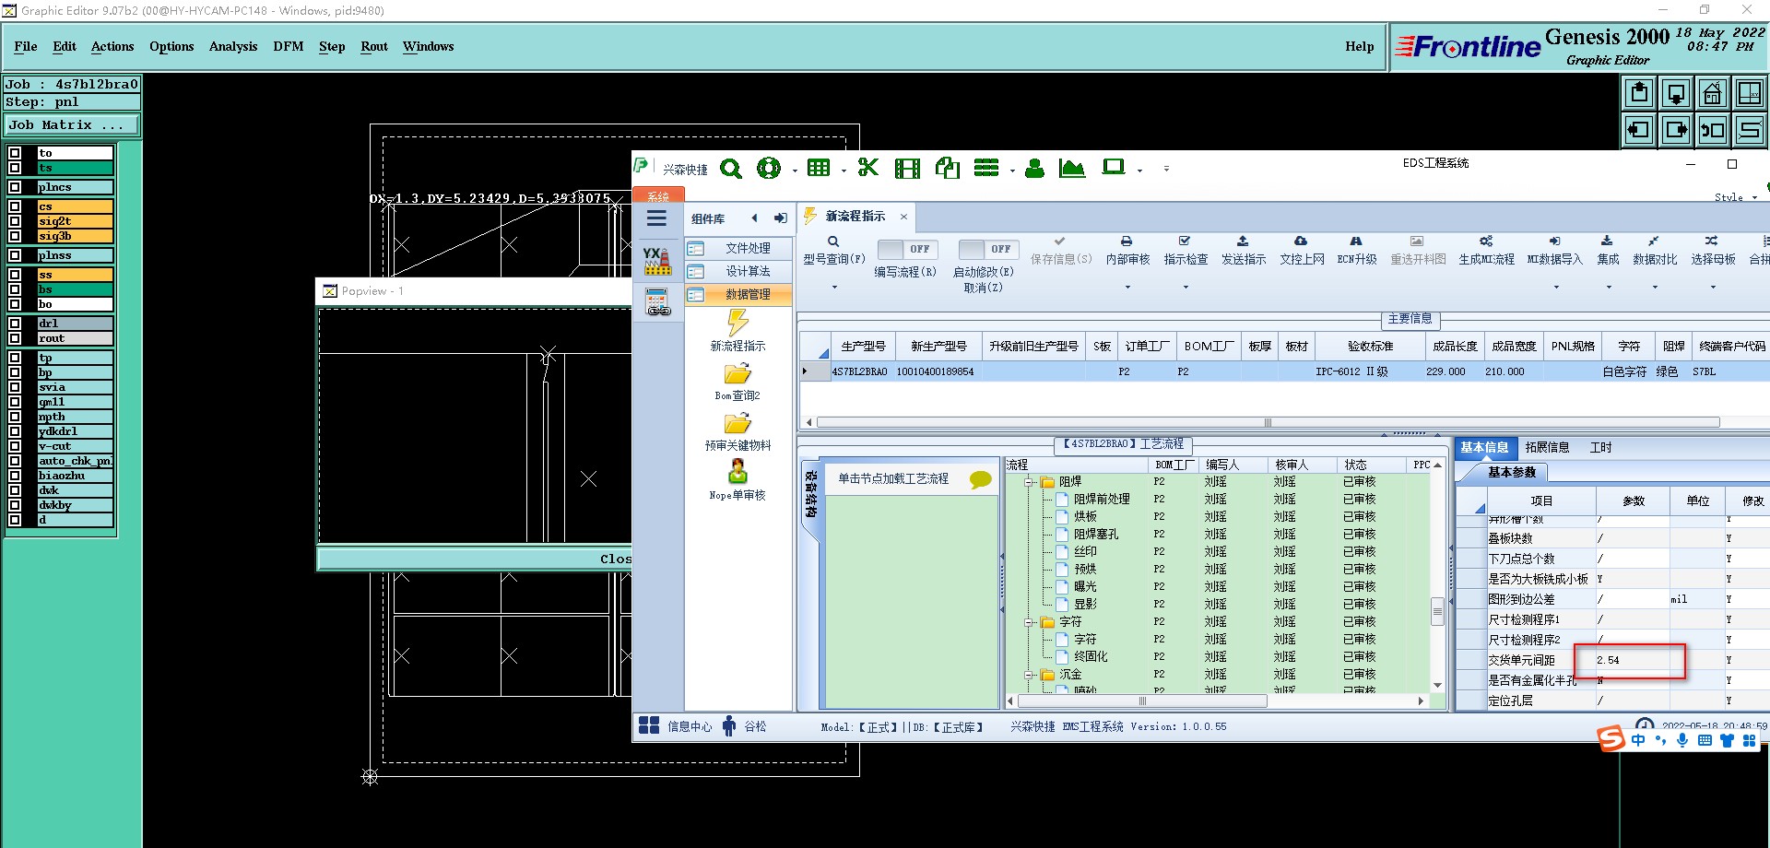Click the 设计算法 sidebar button
Viewport: 1770px width, 848px height.
click(739, 271)
